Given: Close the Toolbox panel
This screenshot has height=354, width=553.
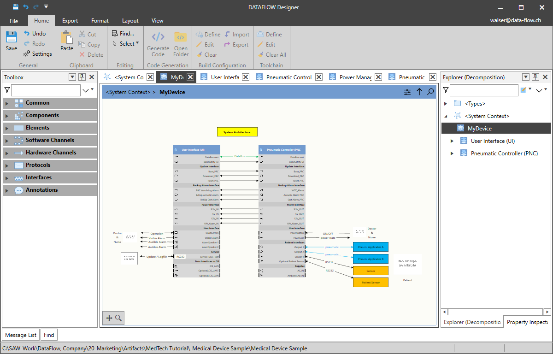Looking at the screenshot, I should pos(91,77).
